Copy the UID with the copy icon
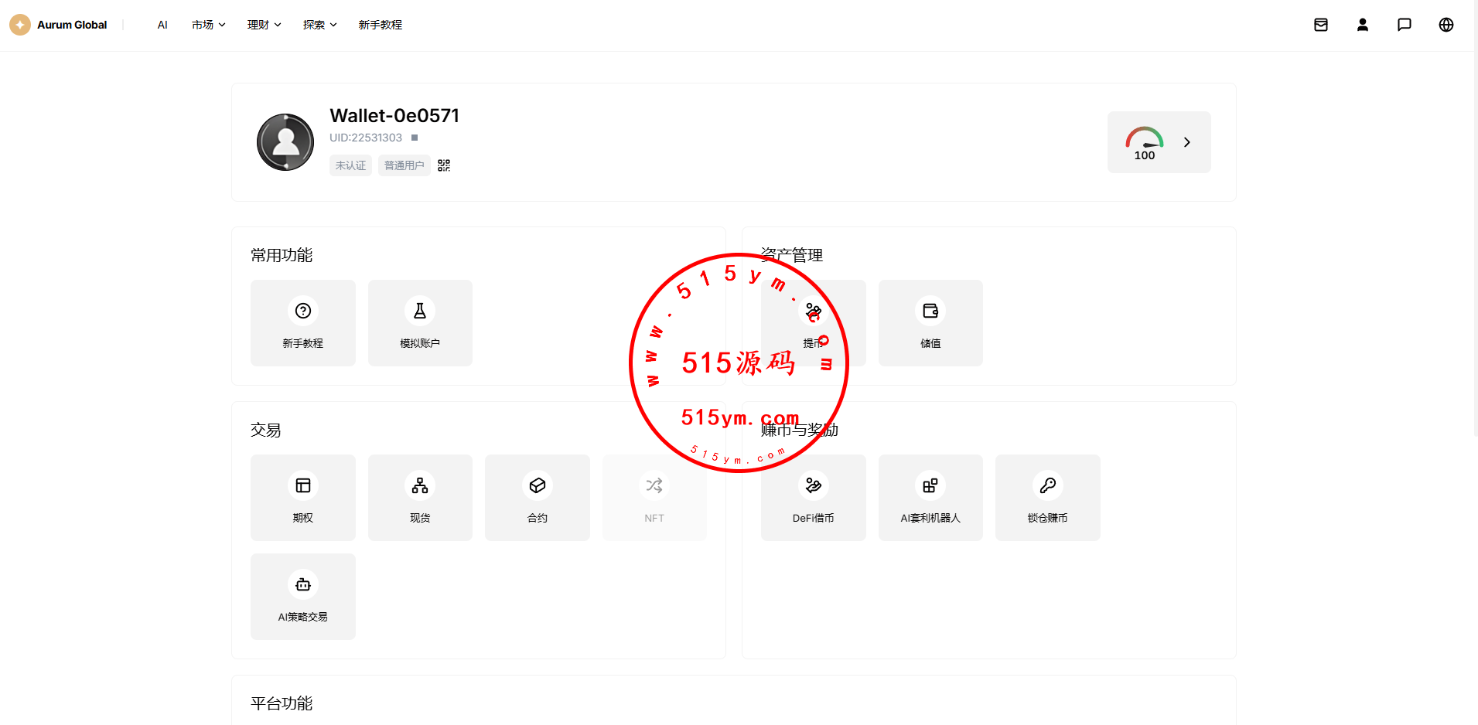This screenshot has width=1478, height=725. point(415,138)
